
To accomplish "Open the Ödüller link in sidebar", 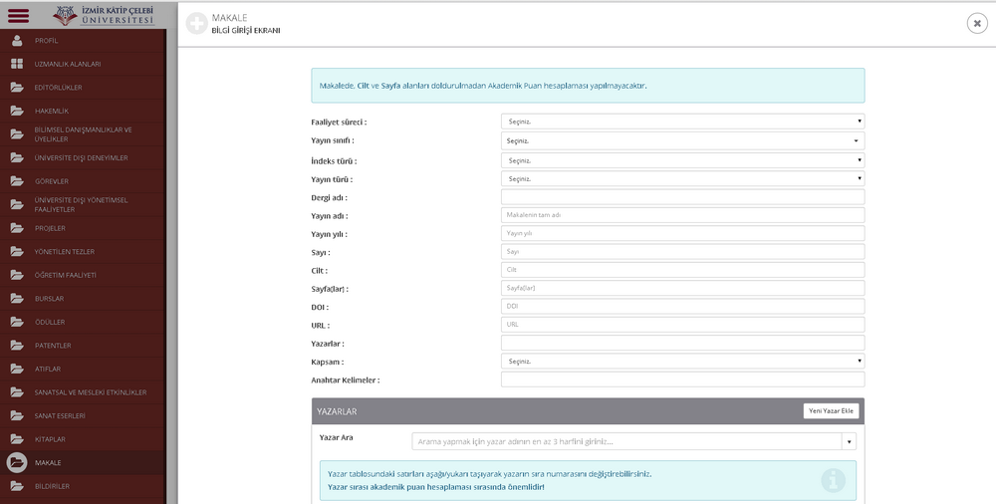I will (50, 323).
